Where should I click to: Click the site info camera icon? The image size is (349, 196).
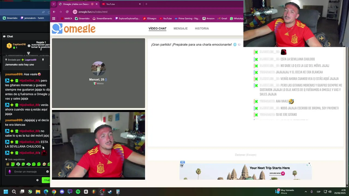tap(75, 12)
